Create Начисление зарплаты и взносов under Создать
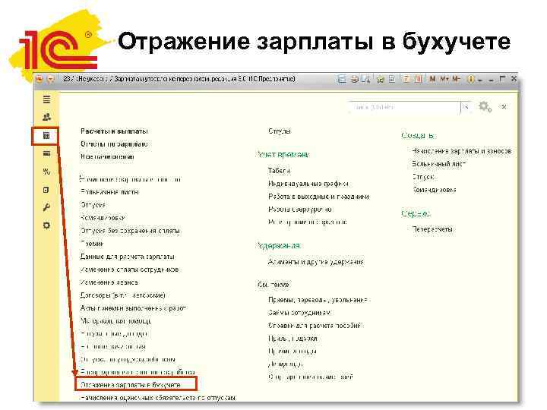The image size is (547, 410). (462, 151)
